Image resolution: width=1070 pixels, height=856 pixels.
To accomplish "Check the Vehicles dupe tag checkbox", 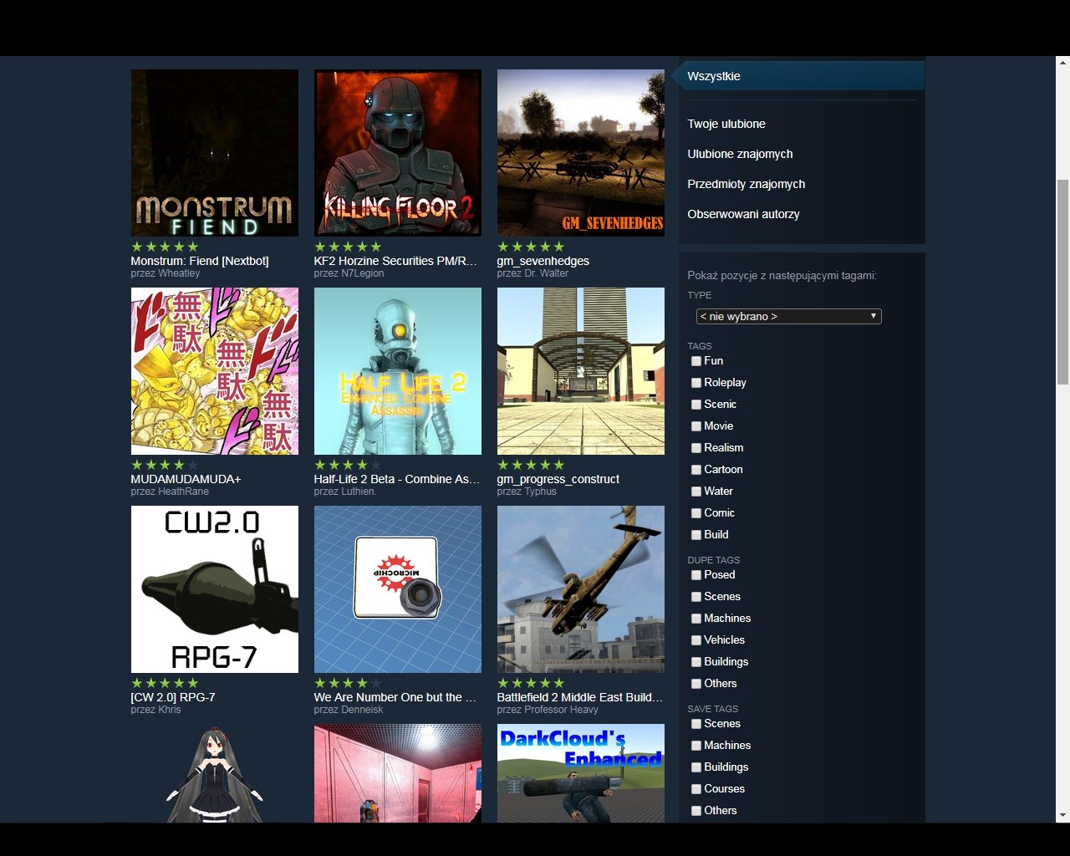I will [696, 640].
